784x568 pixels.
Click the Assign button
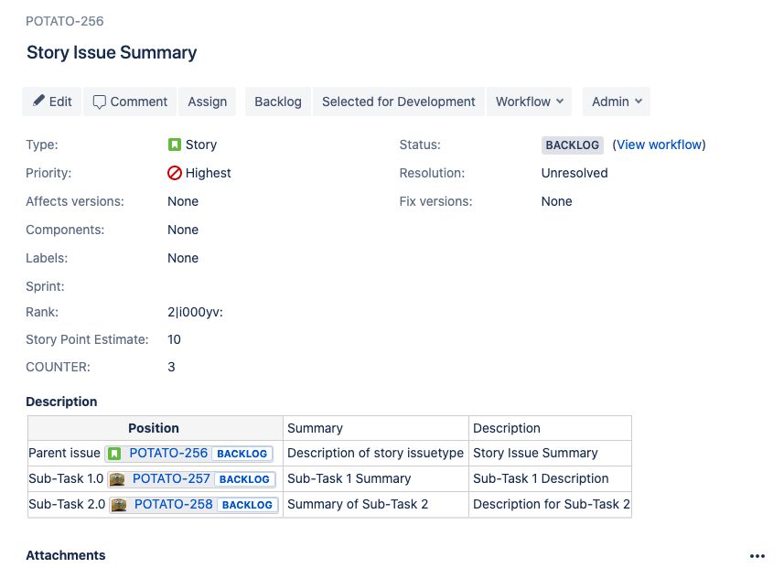click(207, 102)
